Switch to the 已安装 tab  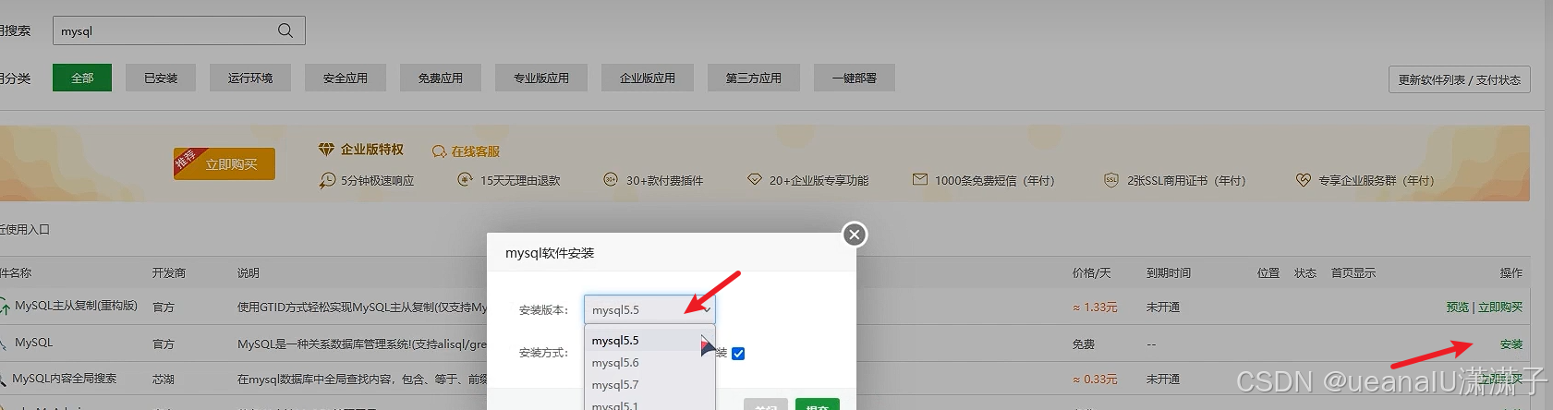[161, 78]
